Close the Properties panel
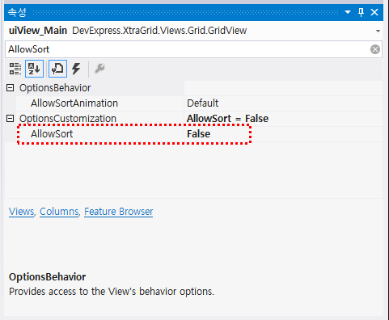The image size is (389, 320). click(374, 12)
